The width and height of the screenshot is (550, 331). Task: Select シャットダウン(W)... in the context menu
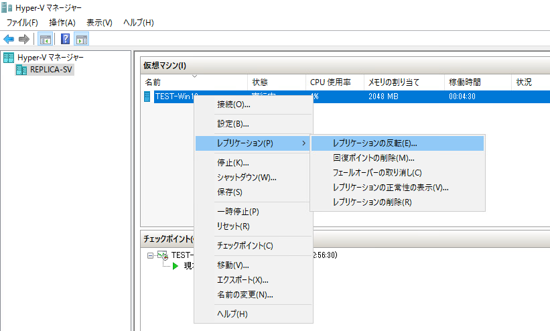(253, 178)
